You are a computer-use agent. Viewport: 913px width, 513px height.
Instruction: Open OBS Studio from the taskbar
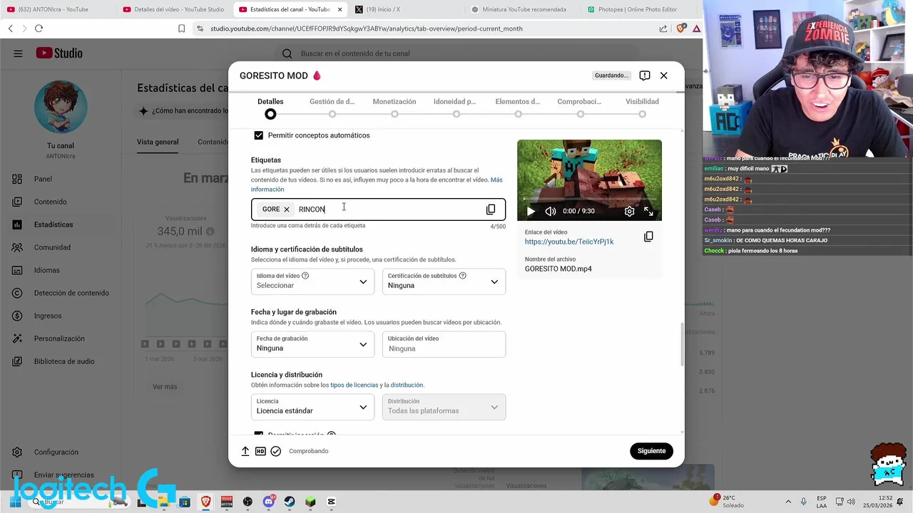[248, 502]
